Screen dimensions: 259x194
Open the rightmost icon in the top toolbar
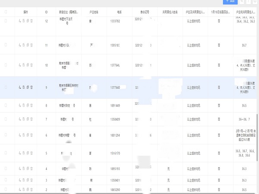[x=255, y=2]
